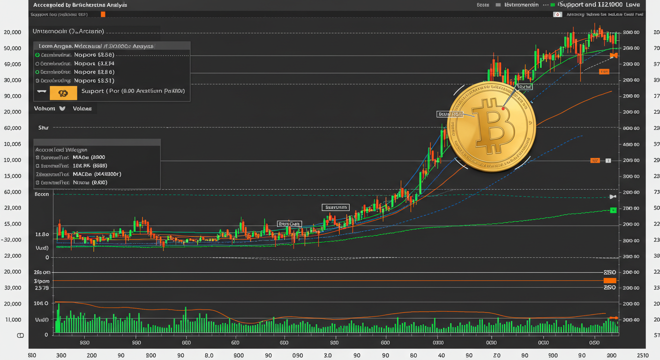Click the Buu Cum boxed chart label
This screenshot has height=360, width=660.
pyautogui.click(x=289, y=224)
